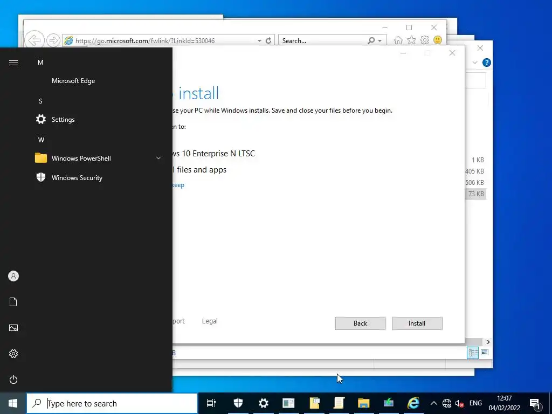Screen dimensions: 552x414
Task: Open the user account icon in Start
Action: [13, 276]
